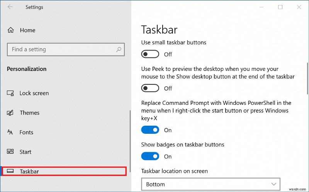Go to Lock screen settings
Viewport: 309px width, 192px height.
click(34, 93)
